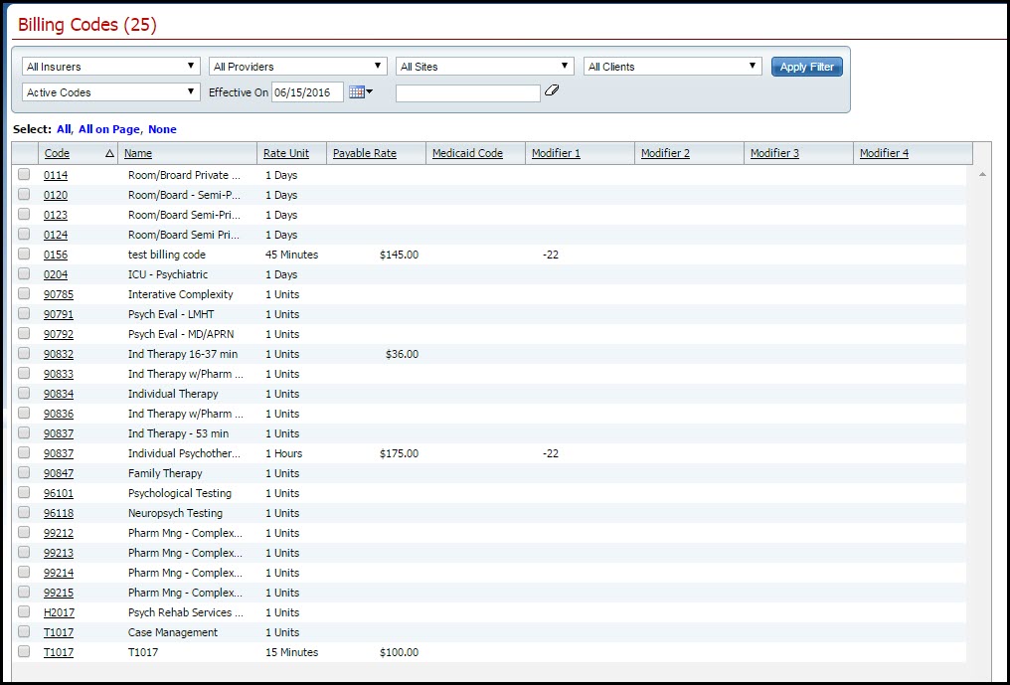Click the search text box beside eraser
This screenshot has height=685, width=1010.
point(467,92)
